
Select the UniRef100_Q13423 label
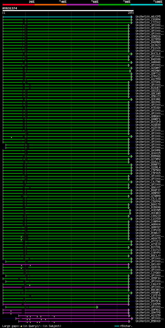[x=148, y=45]
